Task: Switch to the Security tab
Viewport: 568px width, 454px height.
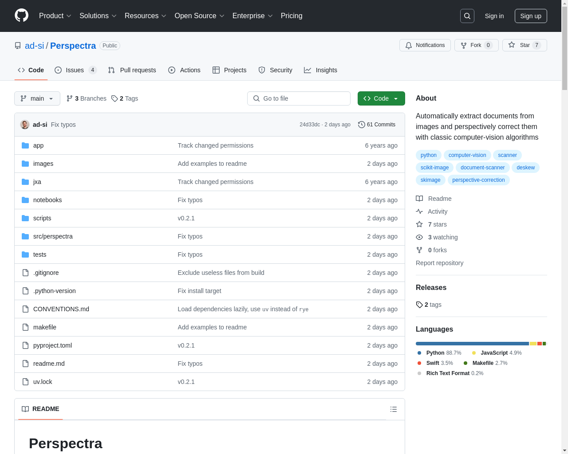Action: click(x=275, y=70)
